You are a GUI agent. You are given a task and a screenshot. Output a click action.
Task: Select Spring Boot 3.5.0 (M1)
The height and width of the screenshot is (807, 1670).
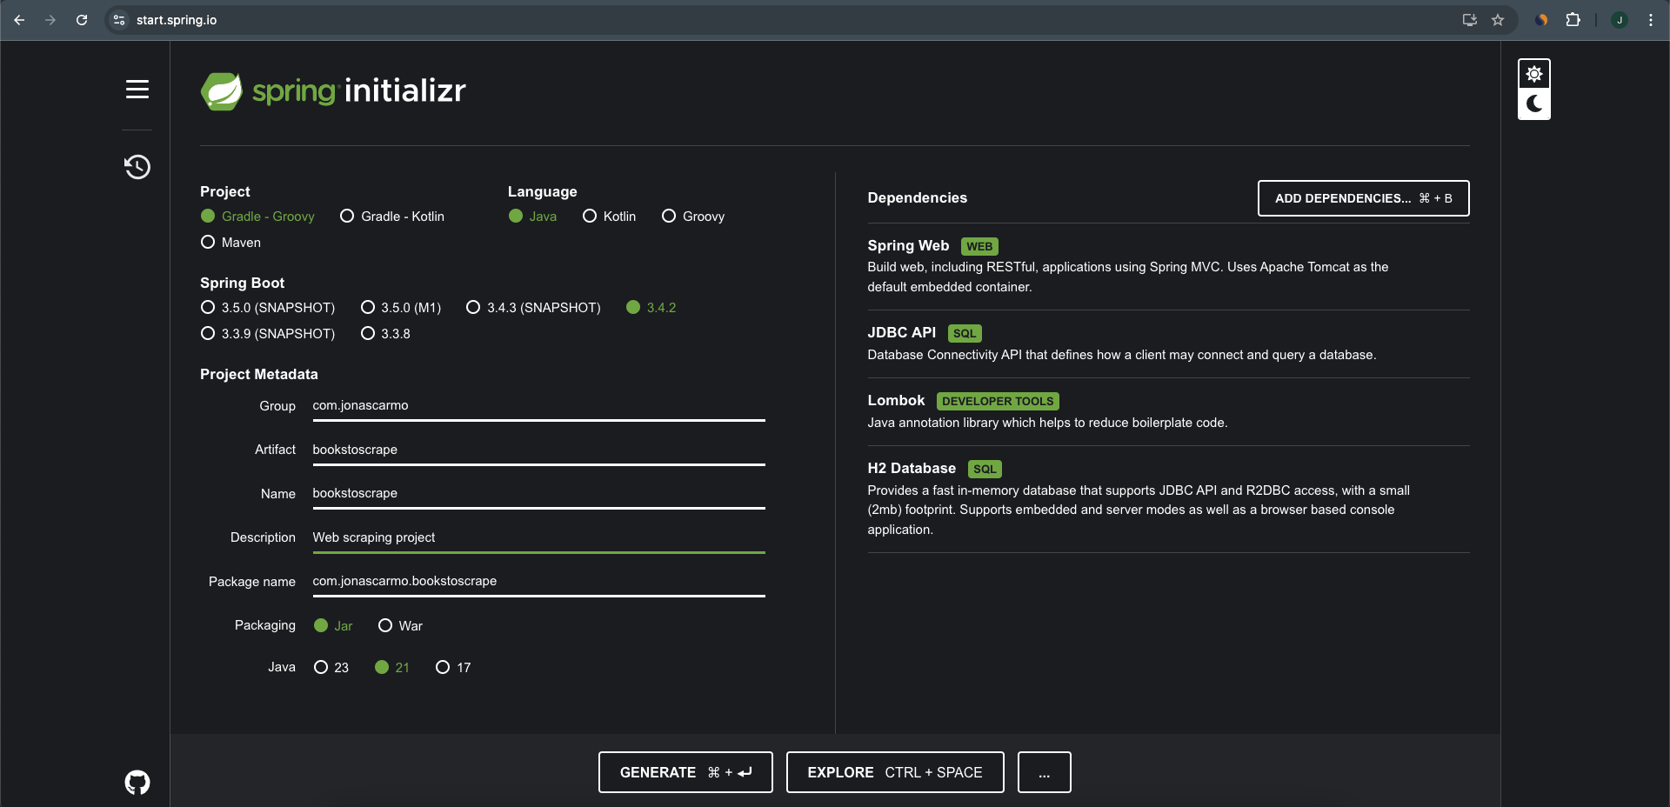pyautogui.click(x=401, y=308)
